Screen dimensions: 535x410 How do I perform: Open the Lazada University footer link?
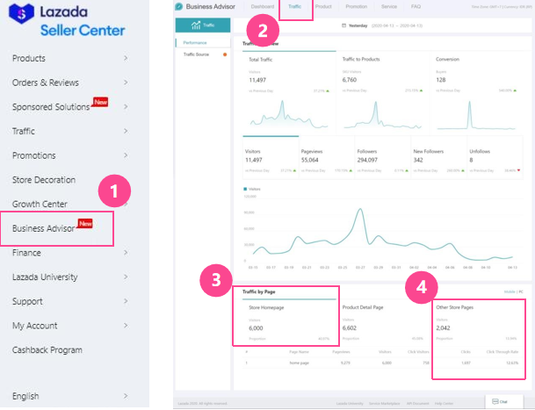350,404
